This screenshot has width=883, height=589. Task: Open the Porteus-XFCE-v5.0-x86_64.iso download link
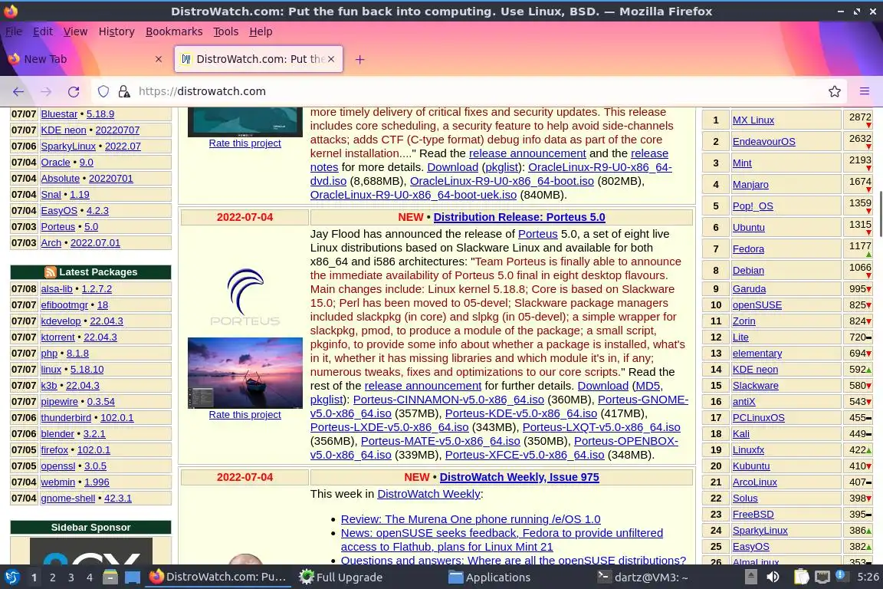(524, 455)
